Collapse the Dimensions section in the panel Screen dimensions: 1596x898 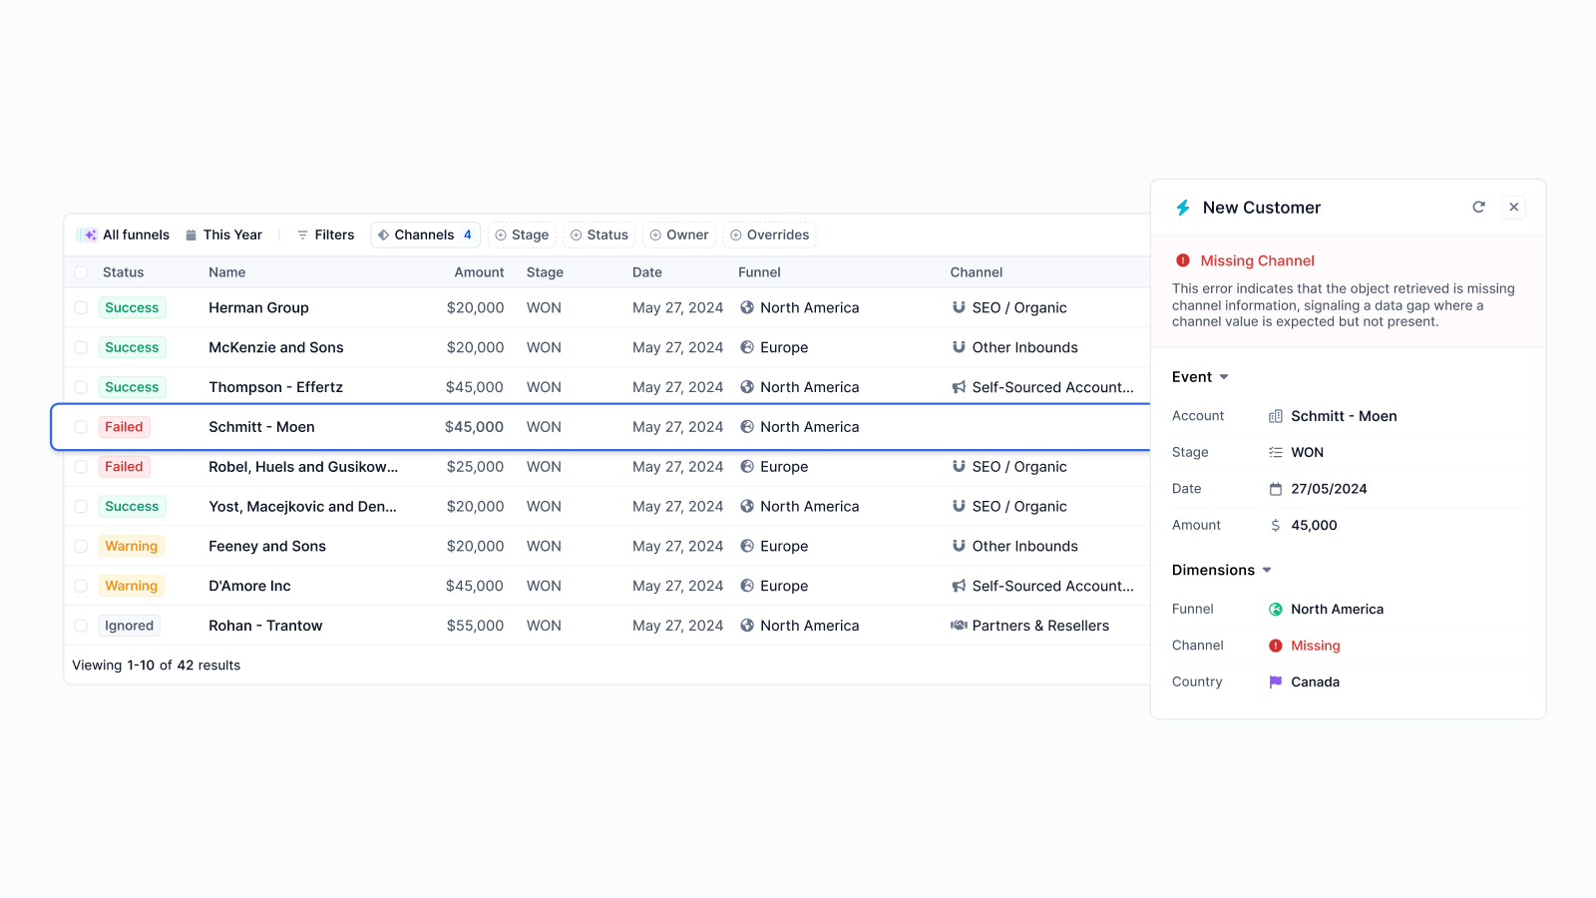pyautogui.click(x=1267, y=570)
